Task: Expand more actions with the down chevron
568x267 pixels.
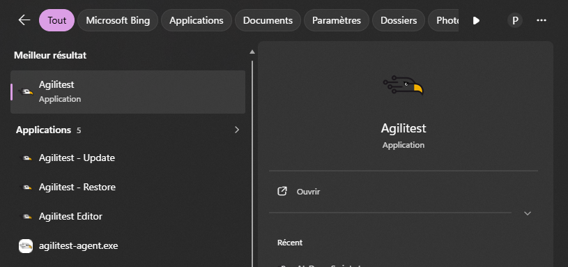Action: (x=528, y=213)
